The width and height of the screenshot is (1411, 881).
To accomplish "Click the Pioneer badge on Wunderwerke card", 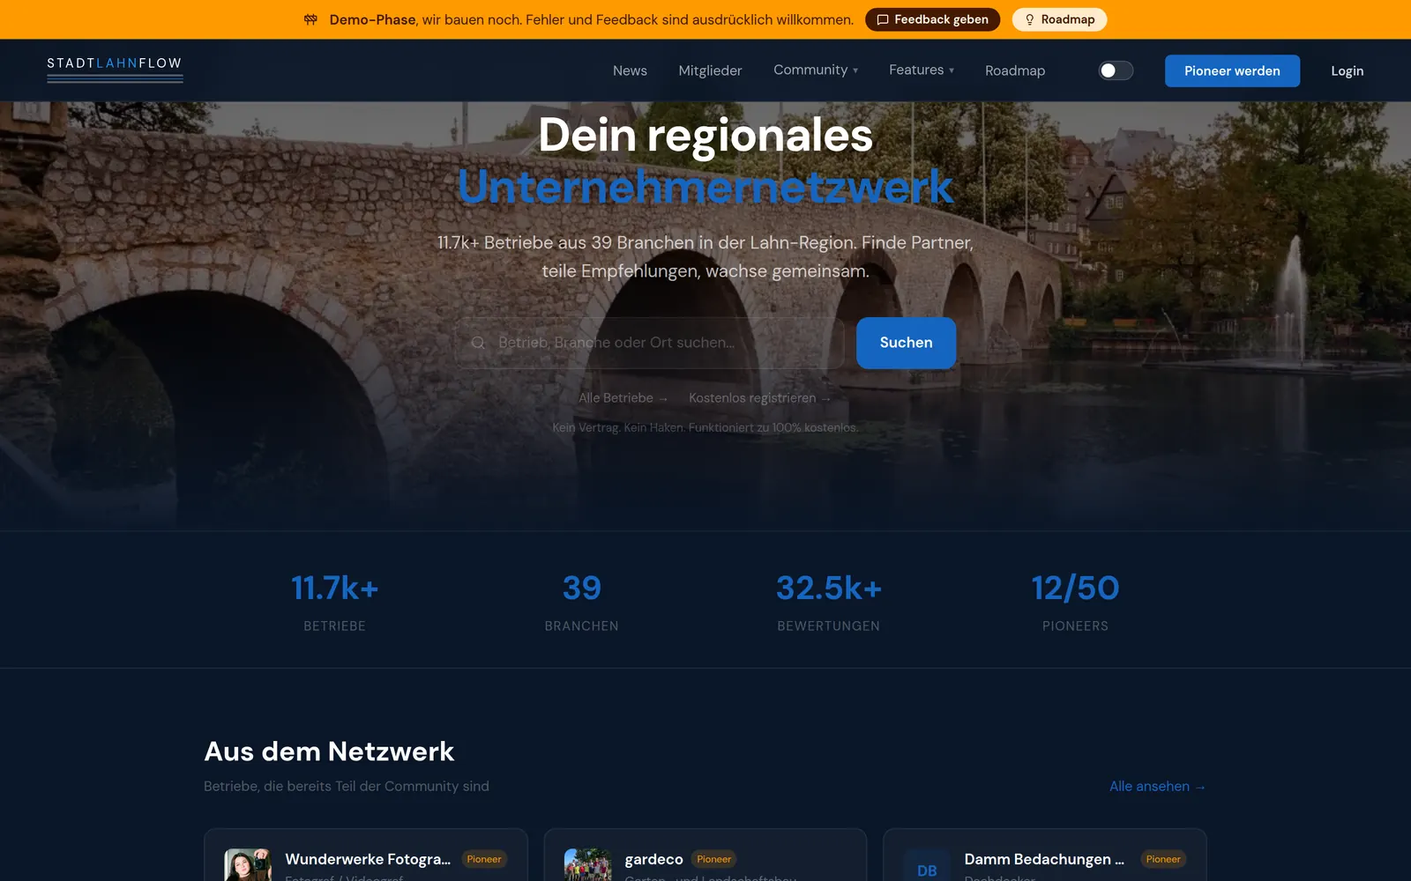I will [483, 859].
